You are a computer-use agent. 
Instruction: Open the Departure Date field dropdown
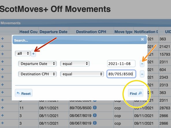38,63
